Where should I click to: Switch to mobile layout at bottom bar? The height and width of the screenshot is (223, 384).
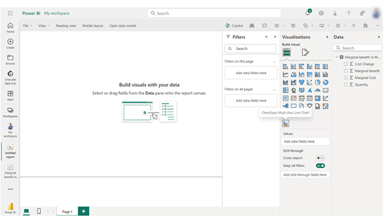(39, 211)
